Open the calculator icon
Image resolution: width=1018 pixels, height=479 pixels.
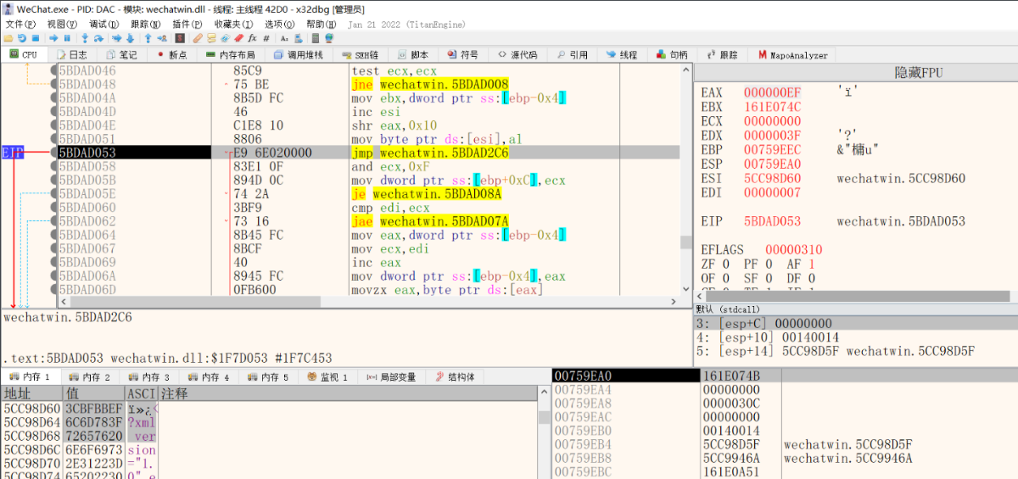[x=315, y=38]
